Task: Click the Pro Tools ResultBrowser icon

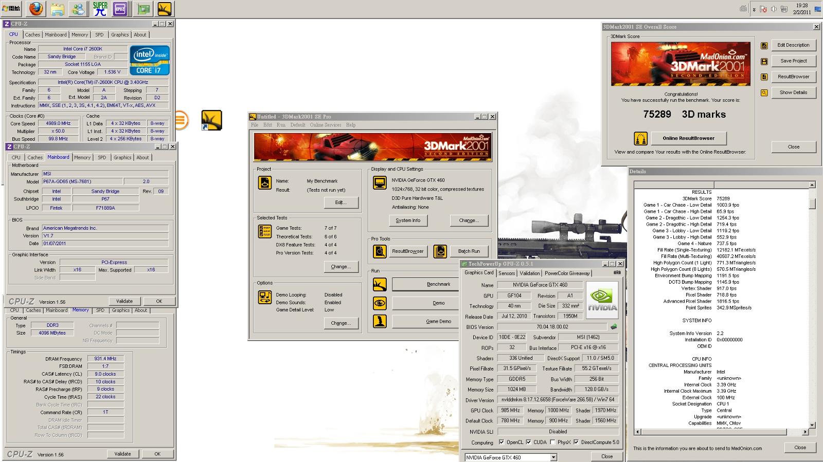Action: pos(380,251)
